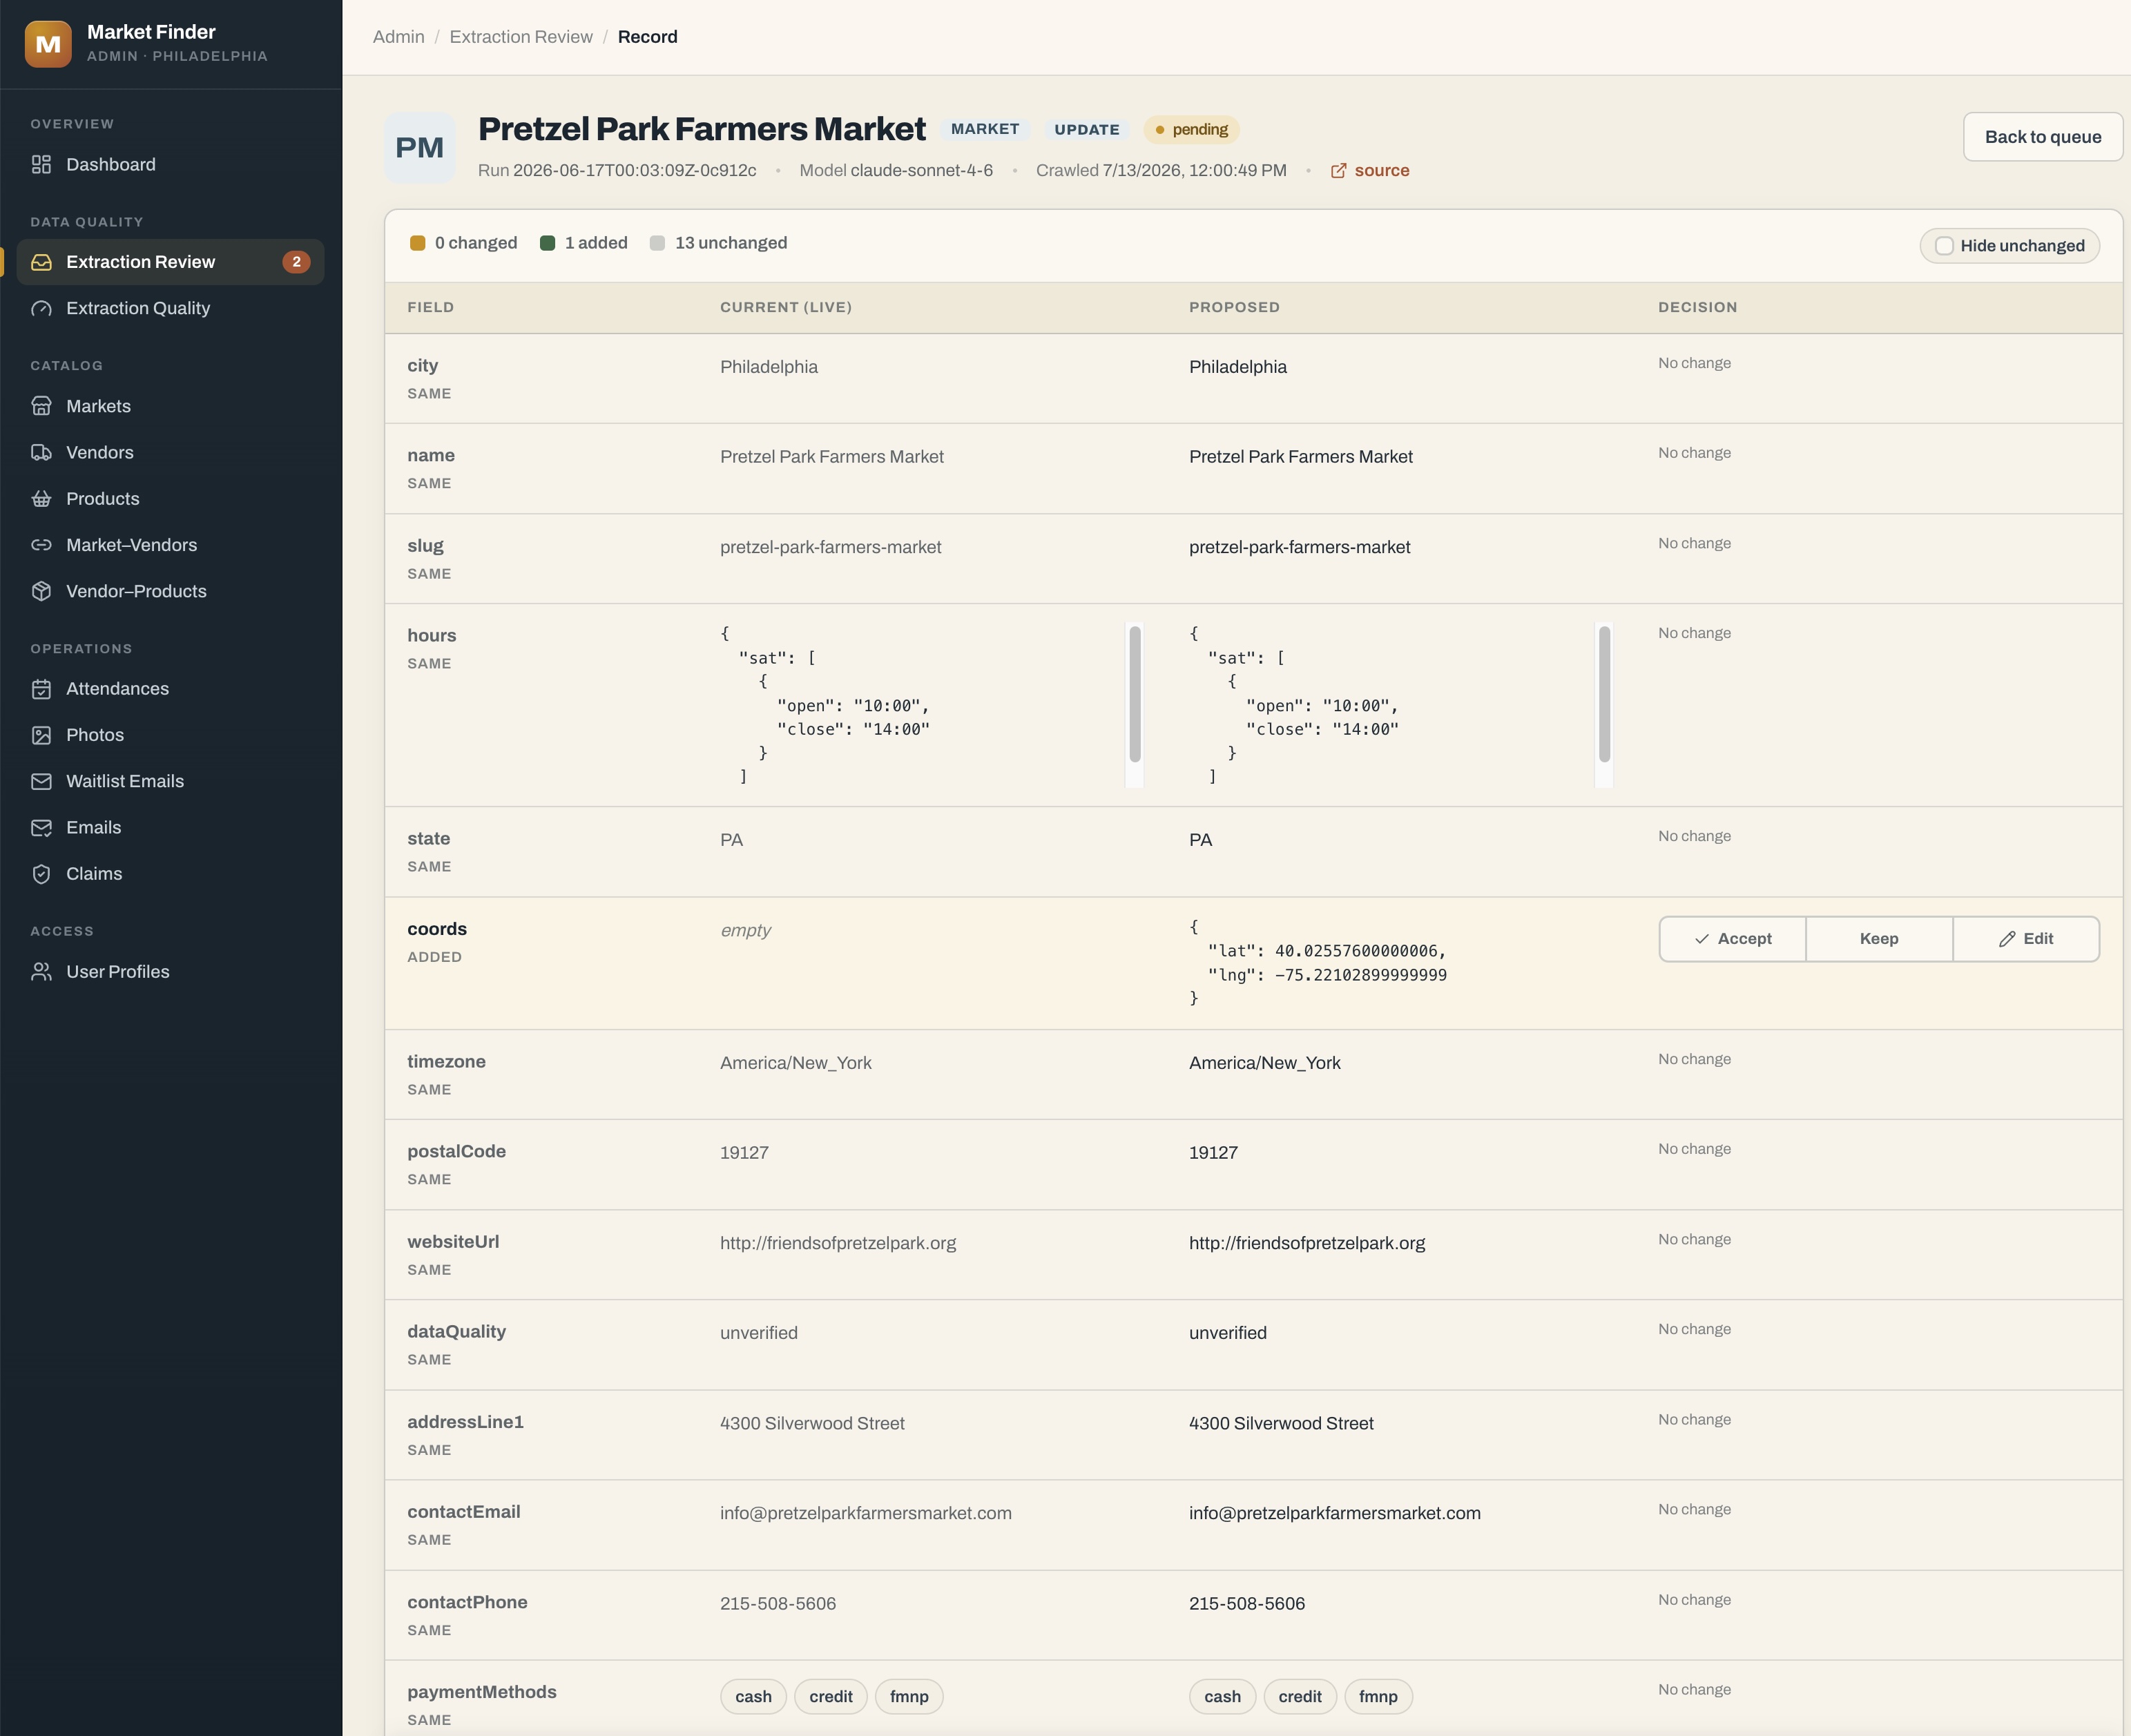The image size is (2131, 1736).
Task: Click the pencil icon in Edit button
Action: pyautogui.click(x=2006, y=939)
